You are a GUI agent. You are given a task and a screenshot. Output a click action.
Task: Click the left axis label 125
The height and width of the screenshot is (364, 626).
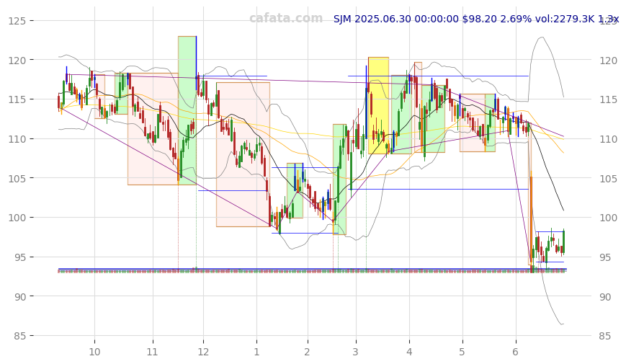point(17,21)
